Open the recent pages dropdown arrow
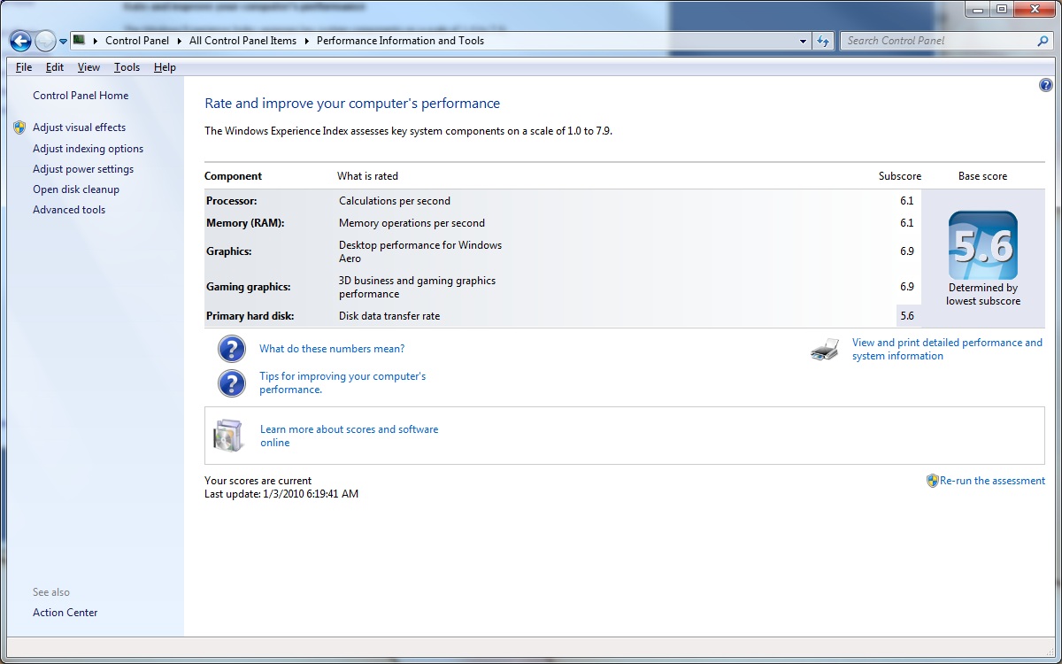The image size is (1062, 664). click(x=63, y=42)
